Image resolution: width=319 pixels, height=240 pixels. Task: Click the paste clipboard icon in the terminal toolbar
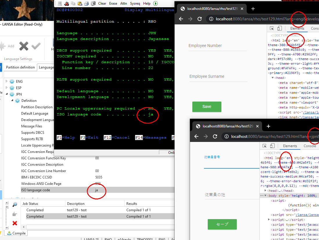point(80,3)
